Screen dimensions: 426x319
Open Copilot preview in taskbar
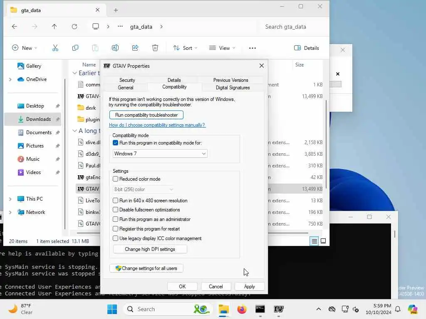[413, 309]
